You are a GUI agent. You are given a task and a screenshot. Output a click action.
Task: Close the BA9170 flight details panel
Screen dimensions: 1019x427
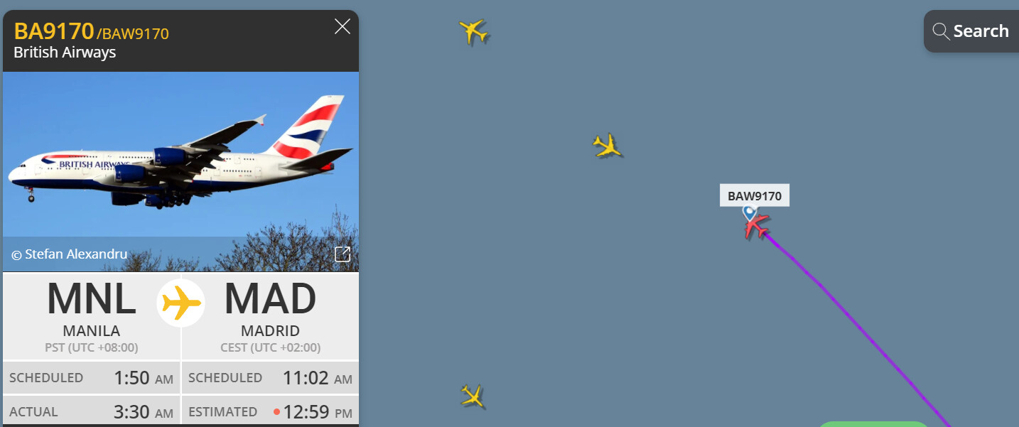343,27
